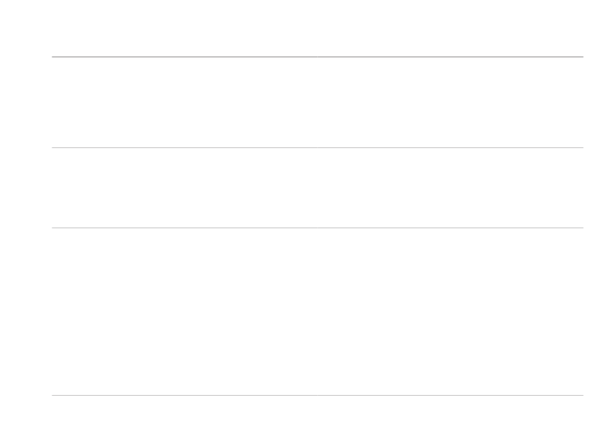Click the divider below the second row
The image size is (614, 428).
[x=317, y=228]
